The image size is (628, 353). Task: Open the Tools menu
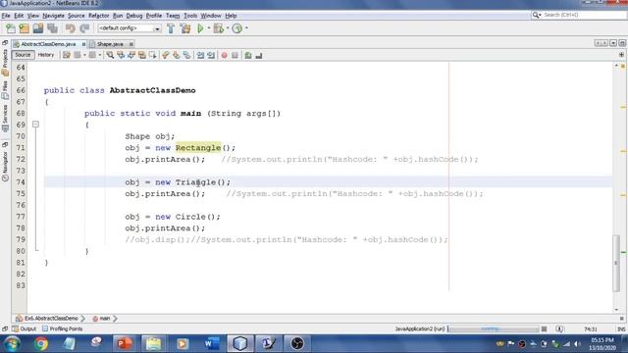pyautogui.click(x=190, y=16)
